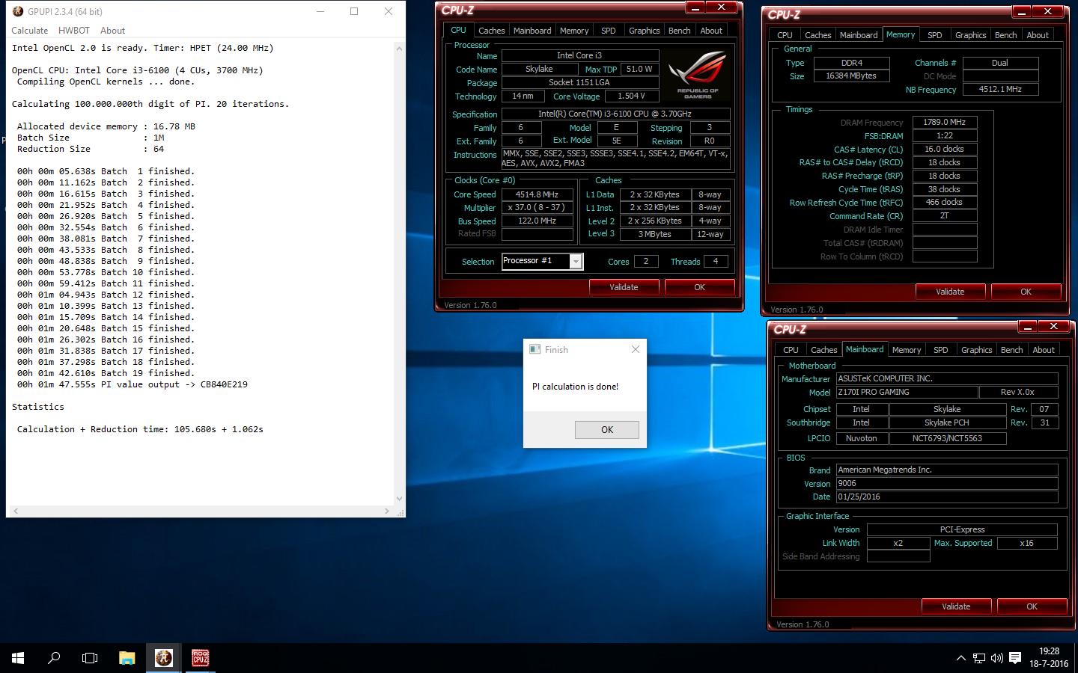1078x673 pixels.
Task: Click the Z170I PRO GAMING model field
Action: tap(907, 392)
